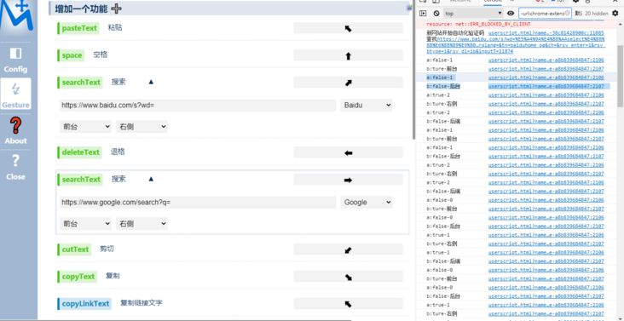Click the up-left arrow gesture for copyLinkText
The height and width of the screenshot is (321, 624).
point(348,304)
